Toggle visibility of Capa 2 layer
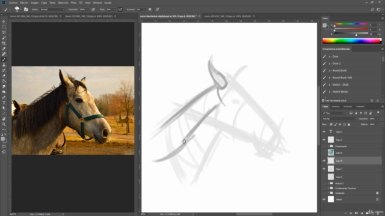Viewport: 385px width, 216px height. point(324,140)
